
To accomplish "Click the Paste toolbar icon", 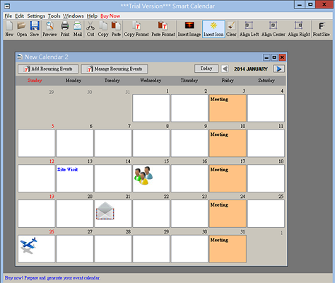I will click(x=116, y=29).
